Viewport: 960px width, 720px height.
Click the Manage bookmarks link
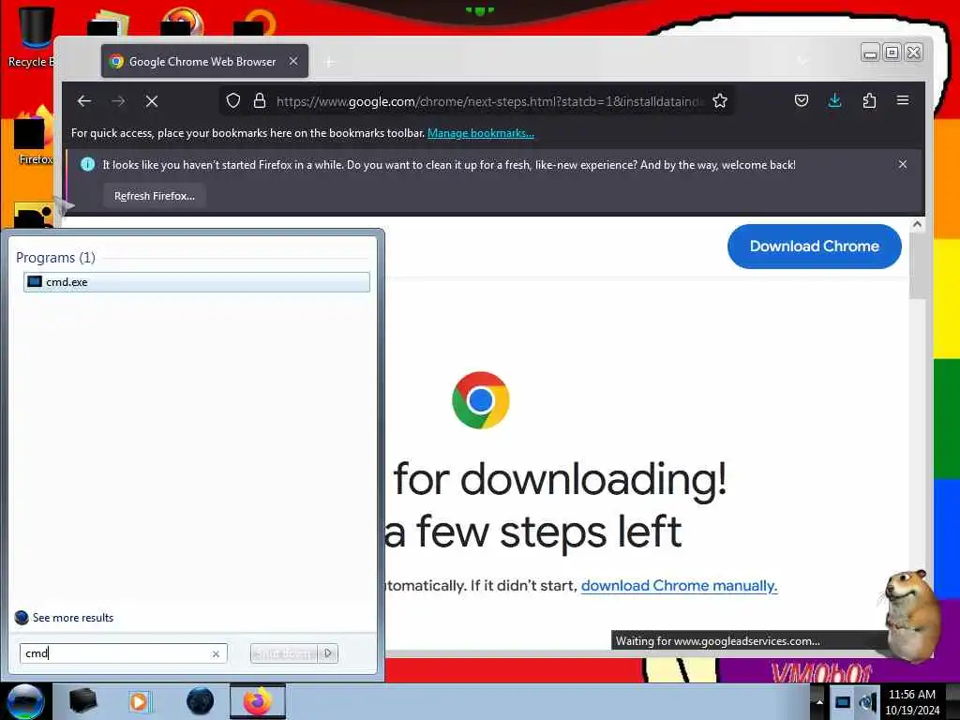(481, 133)
